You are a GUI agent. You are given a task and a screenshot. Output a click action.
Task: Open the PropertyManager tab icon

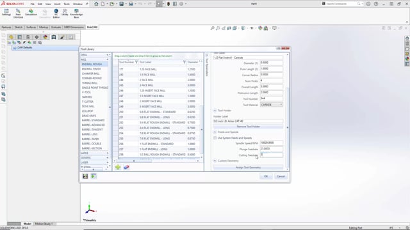pos(20,37)
